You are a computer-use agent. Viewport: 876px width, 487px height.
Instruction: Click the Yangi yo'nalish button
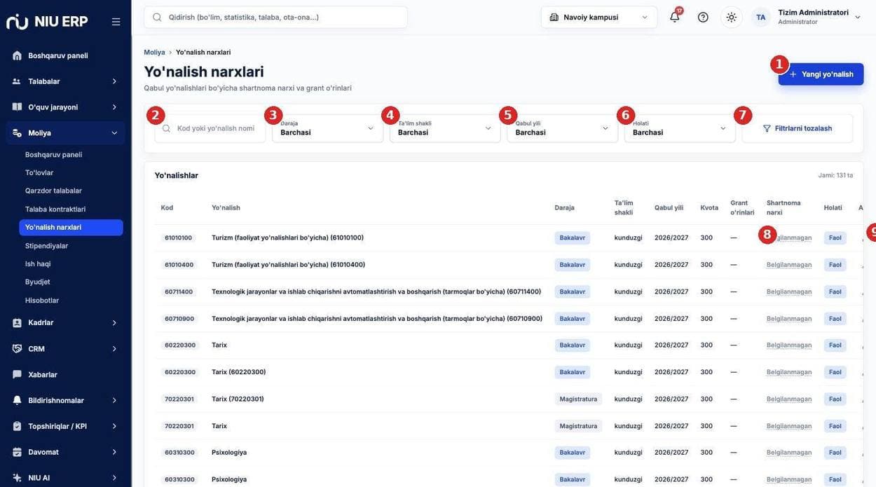tap(821, 74)
